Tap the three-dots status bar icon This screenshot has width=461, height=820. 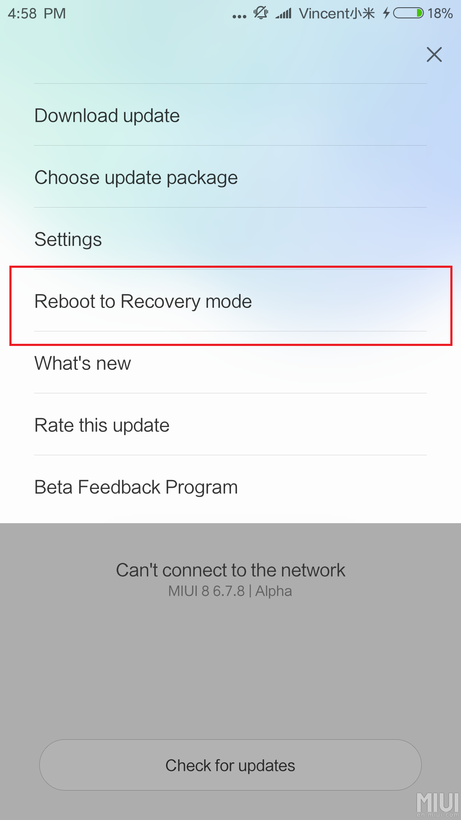239,17
